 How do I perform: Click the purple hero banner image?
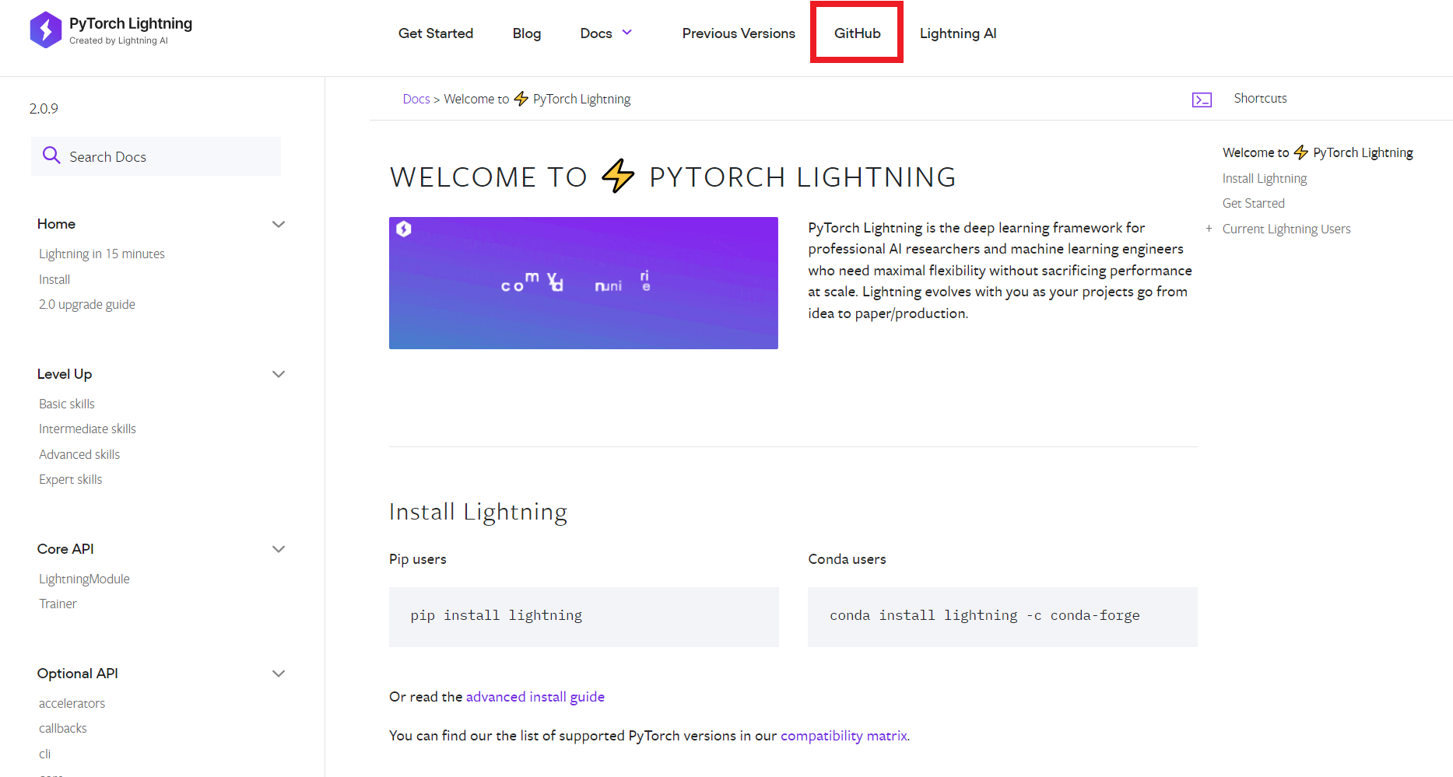coord(583,282)
